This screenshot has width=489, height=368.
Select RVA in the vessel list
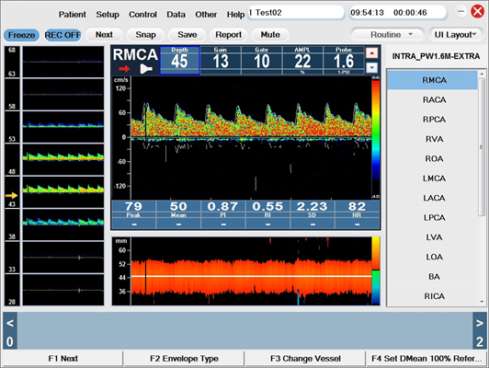coord(432,139)
